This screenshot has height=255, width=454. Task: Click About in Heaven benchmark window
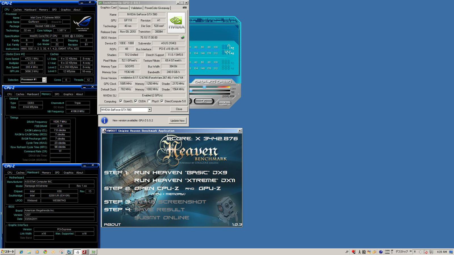(112, 224)
